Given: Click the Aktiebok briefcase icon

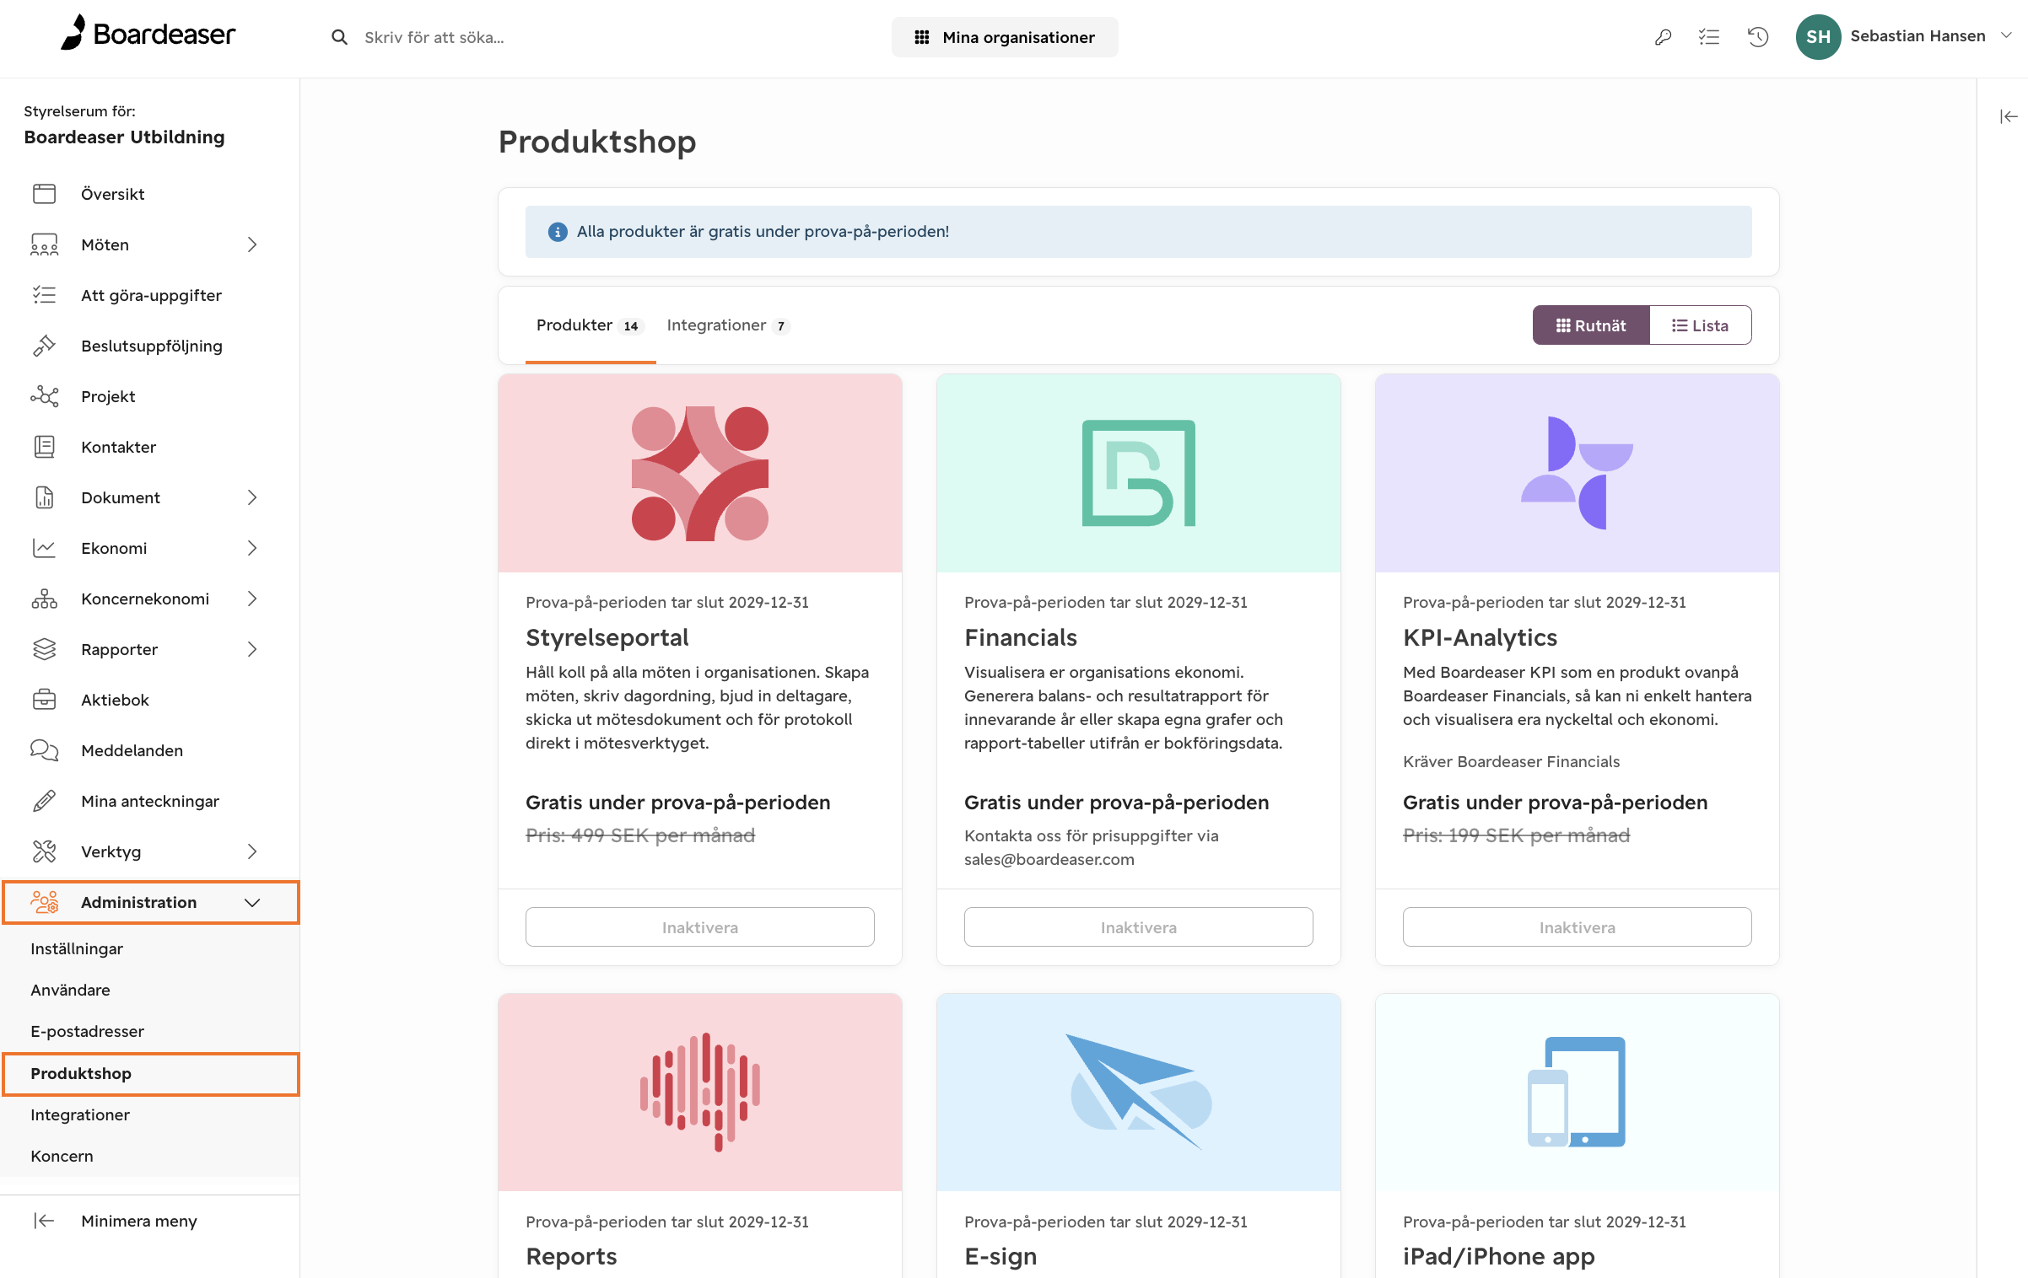Looking at the screenshot, I should point(44,700).
